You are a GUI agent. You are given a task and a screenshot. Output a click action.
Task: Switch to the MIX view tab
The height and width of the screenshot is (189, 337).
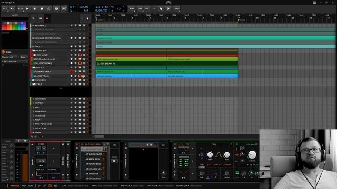pos(24,186)
